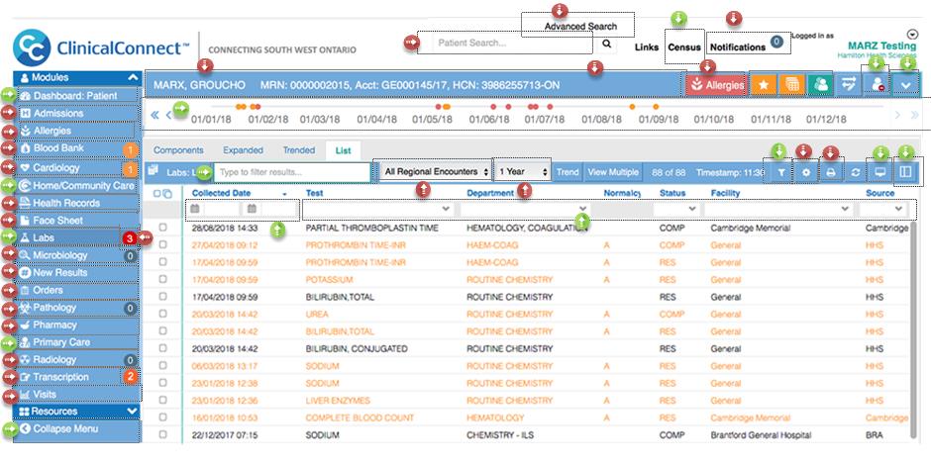Screen dimensions: 931x465
Task: Switch to the Trended tab
Action: [299, 150]
